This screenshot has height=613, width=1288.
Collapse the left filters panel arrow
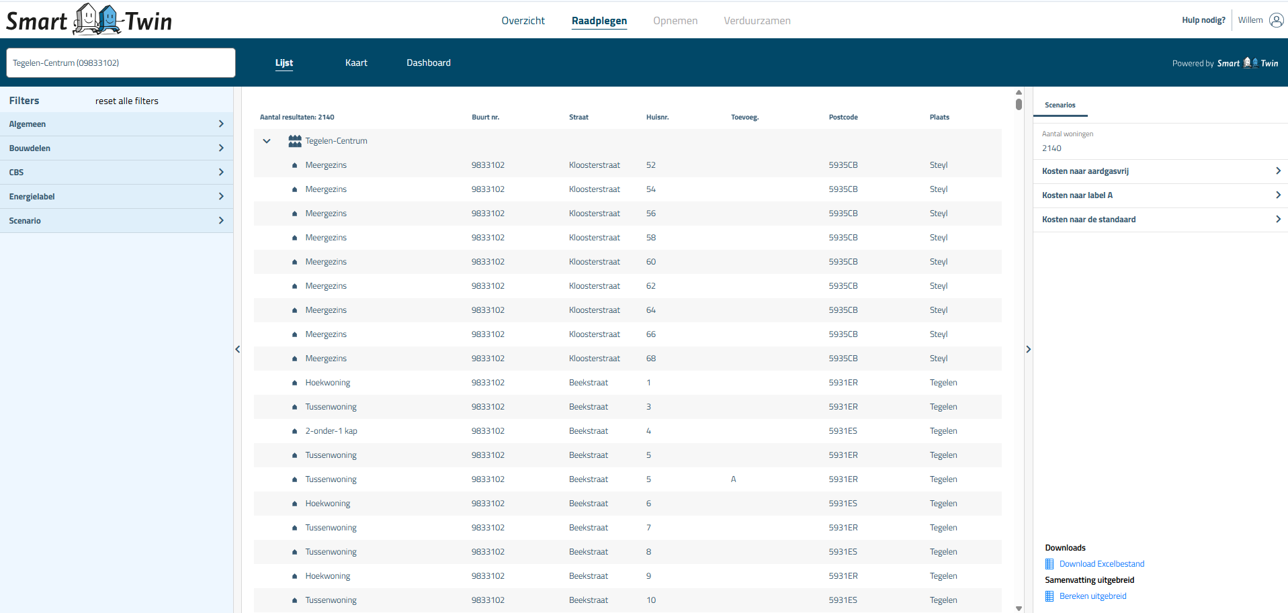click(x=238, y=349)
